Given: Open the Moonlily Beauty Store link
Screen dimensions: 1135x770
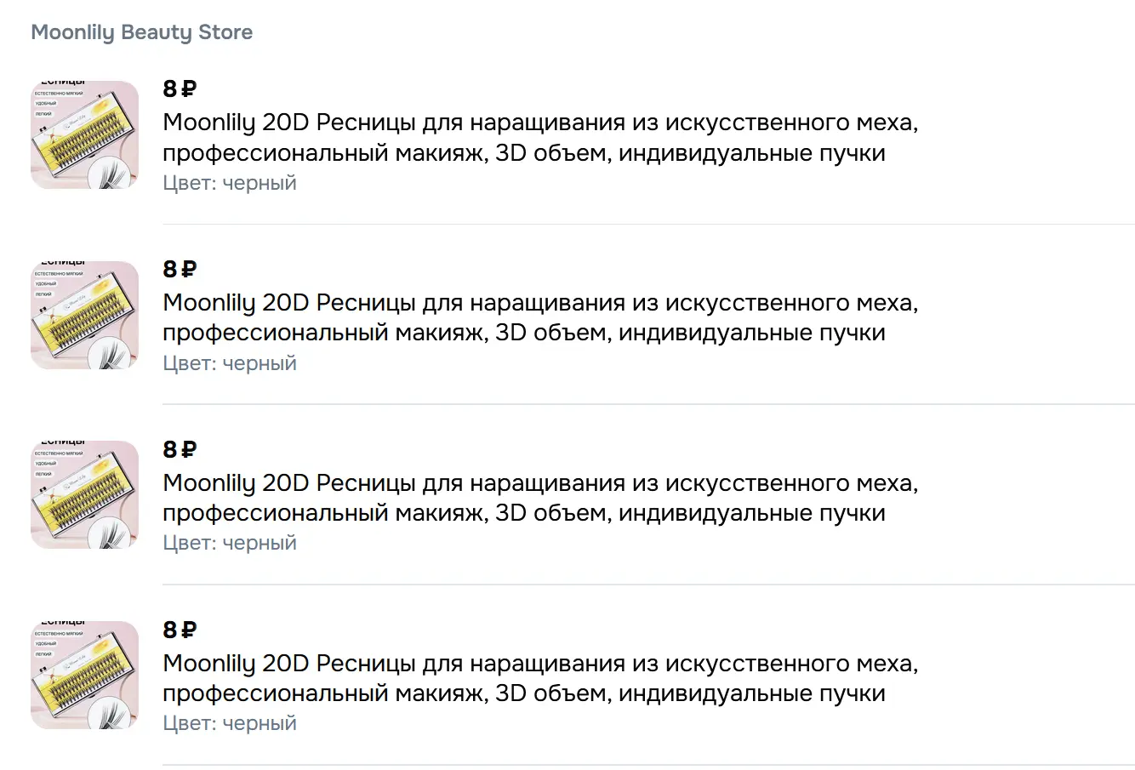Looking at the screenshot, I should pyautogui.click(x=141, y=32).
